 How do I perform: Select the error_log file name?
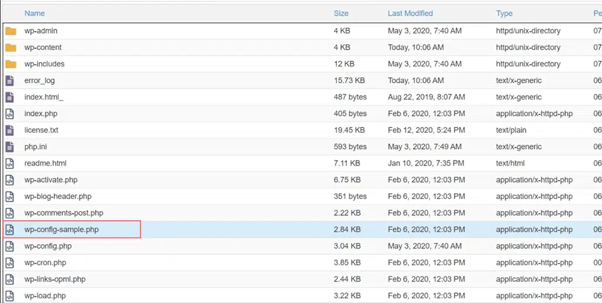point(39,80)
